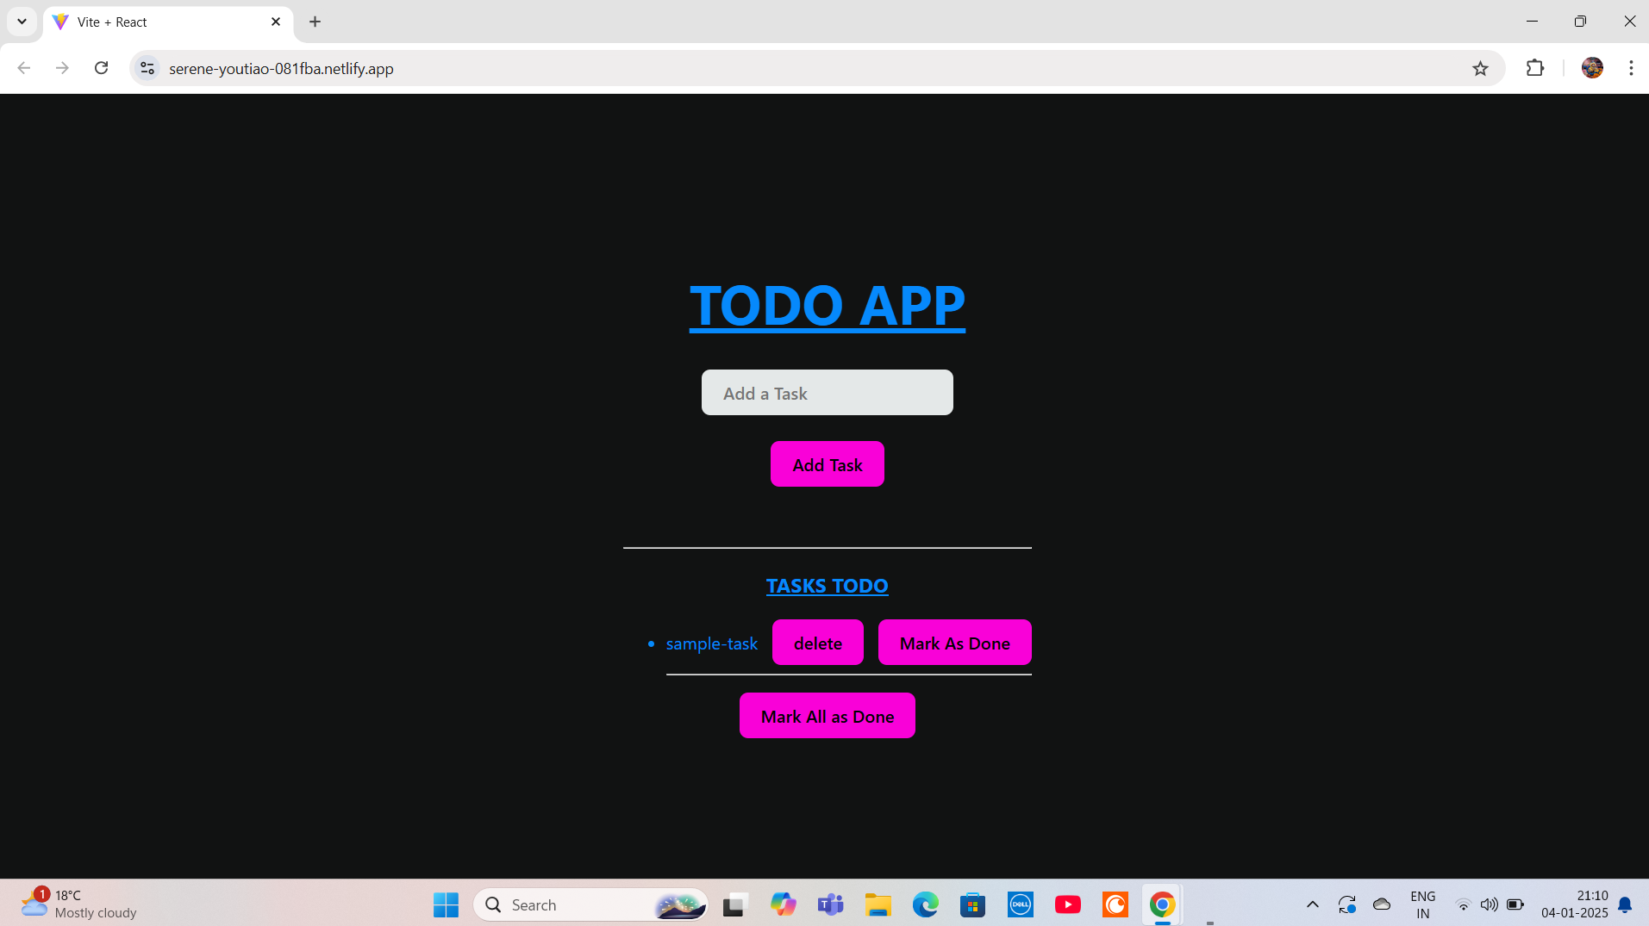
Task: Open Chrome three-dot menu
Action: click(1630, 68)
